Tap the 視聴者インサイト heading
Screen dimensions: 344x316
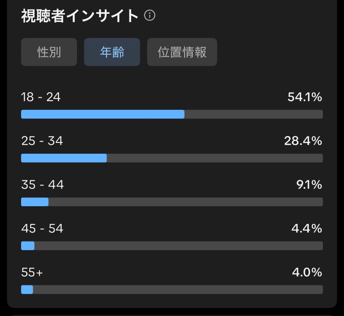[x=80, y=16]
